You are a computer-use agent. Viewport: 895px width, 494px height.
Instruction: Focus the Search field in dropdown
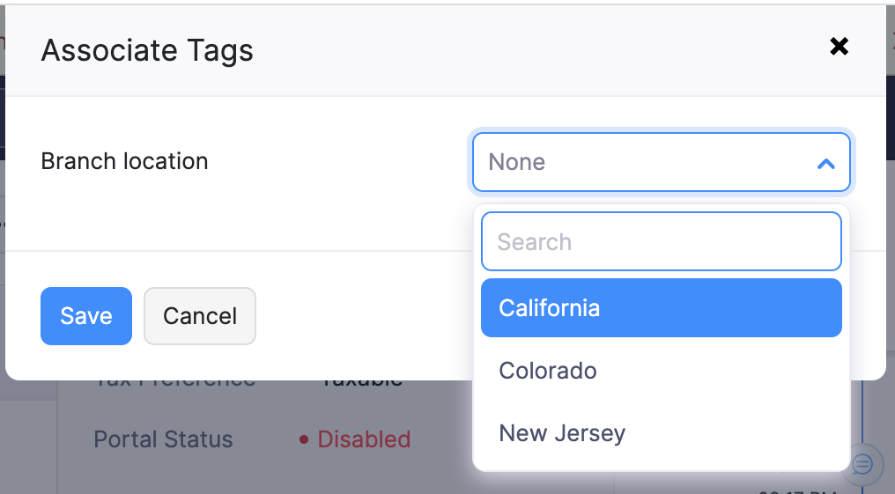coord(661,242)
